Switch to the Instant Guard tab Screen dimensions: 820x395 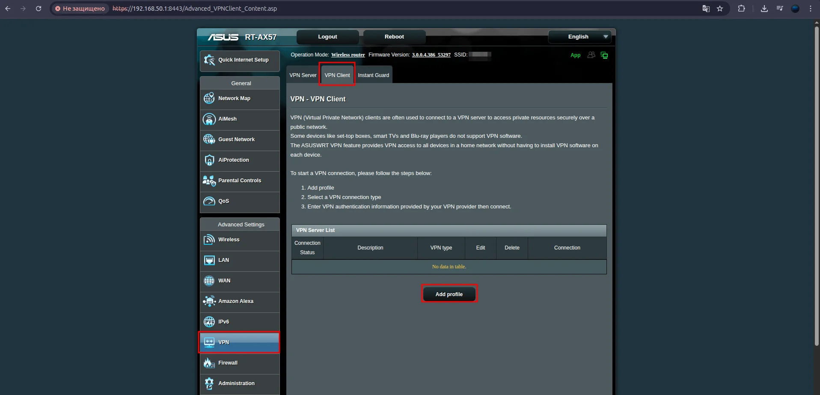373,75
